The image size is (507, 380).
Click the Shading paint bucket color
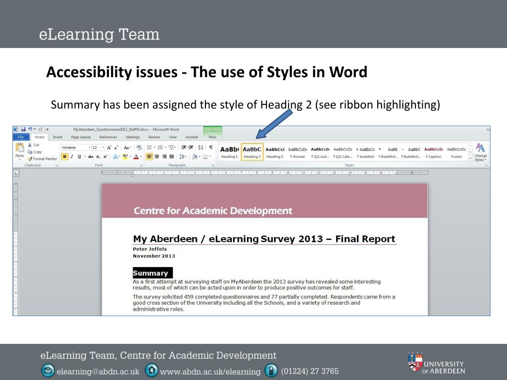tap(194, 157)
